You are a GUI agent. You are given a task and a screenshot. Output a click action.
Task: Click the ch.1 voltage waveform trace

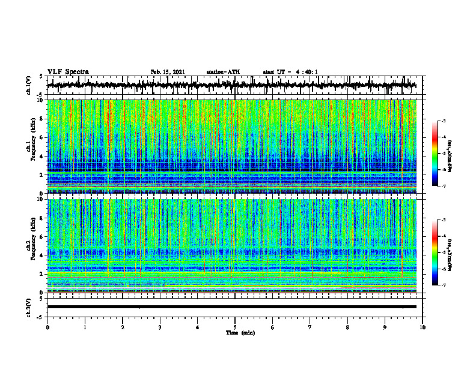[x=231, y=85]
